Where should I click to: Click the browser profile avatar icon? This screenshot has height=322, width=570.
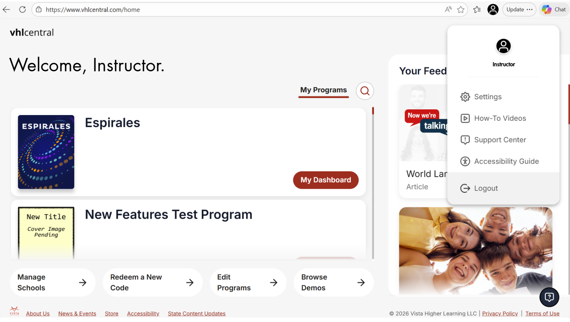point(493,10)
